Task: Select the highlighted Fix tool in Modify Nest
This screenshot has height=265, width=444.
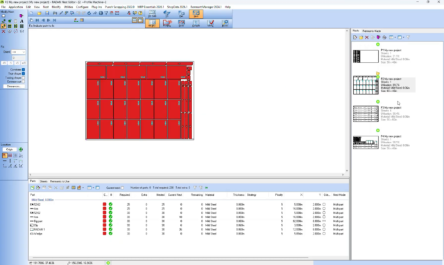Action: click(x=3, y=26)
